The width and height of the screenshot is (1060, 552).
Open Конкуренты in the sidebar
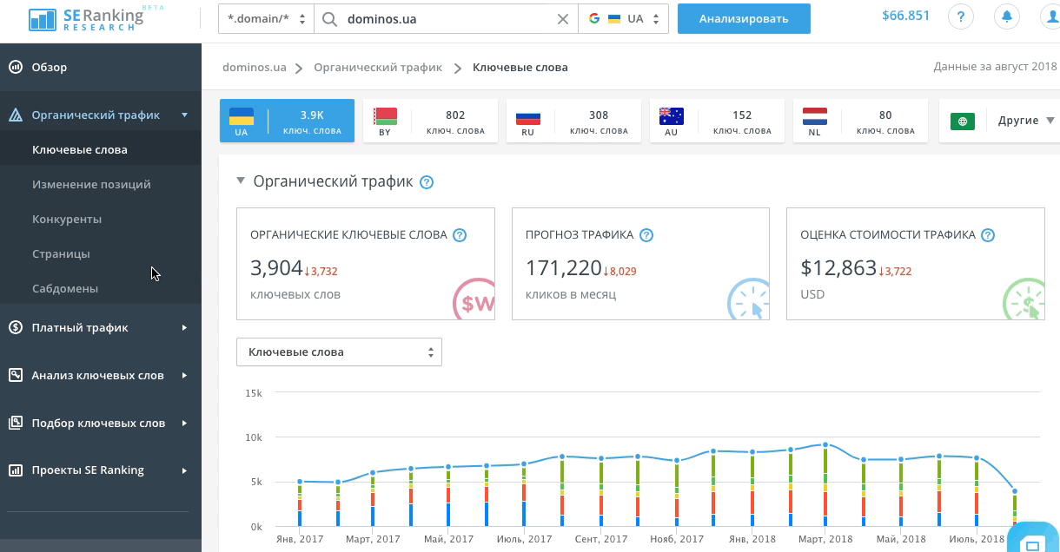tap(67, 219)
